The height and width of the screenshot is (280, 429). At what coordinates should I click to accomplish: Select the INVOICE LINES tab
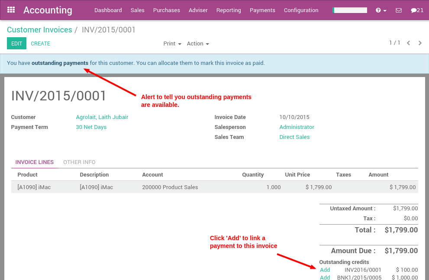tap(34, 162)
